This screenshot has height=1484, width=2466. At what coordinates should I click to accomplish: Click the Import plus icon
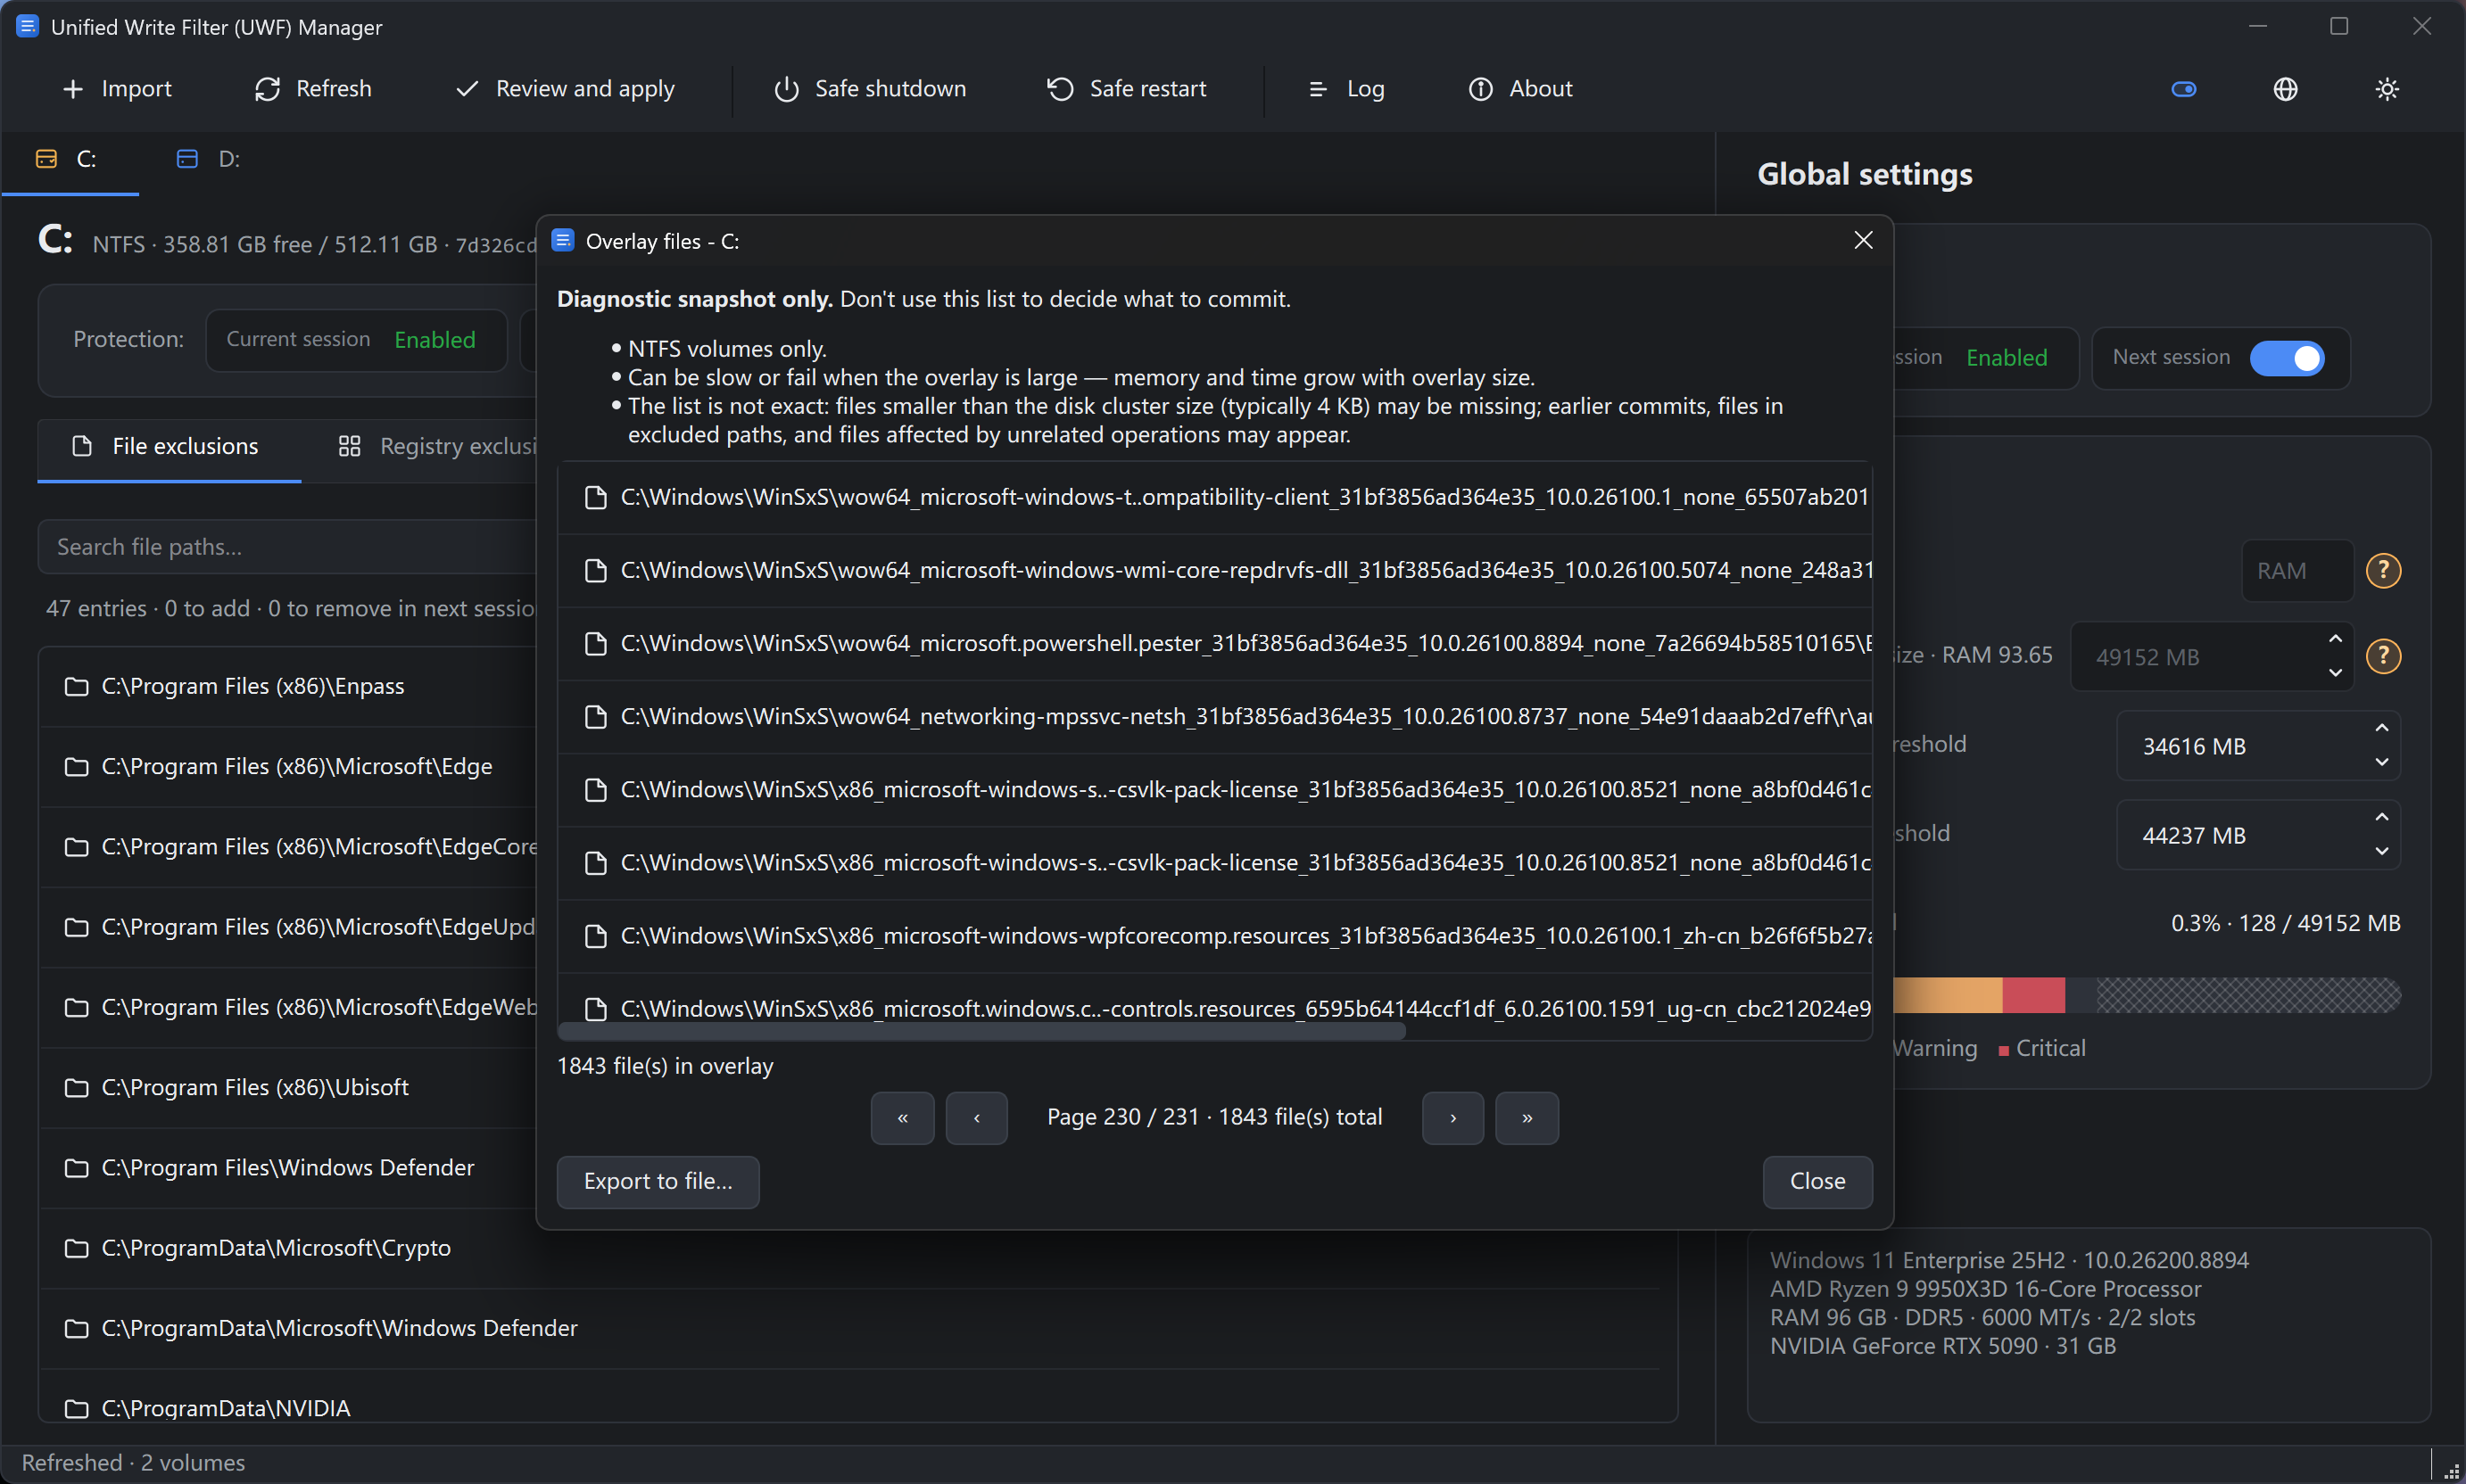coord(72,89)
